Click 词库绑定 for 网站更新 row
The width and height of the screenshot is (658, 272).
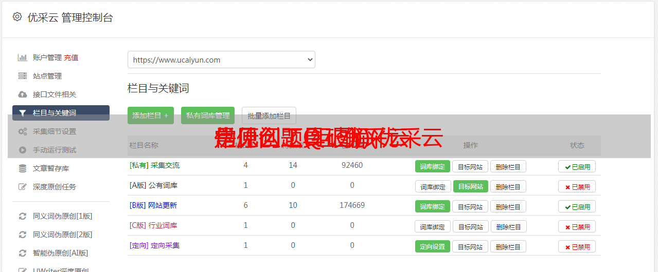click(433, 206)
